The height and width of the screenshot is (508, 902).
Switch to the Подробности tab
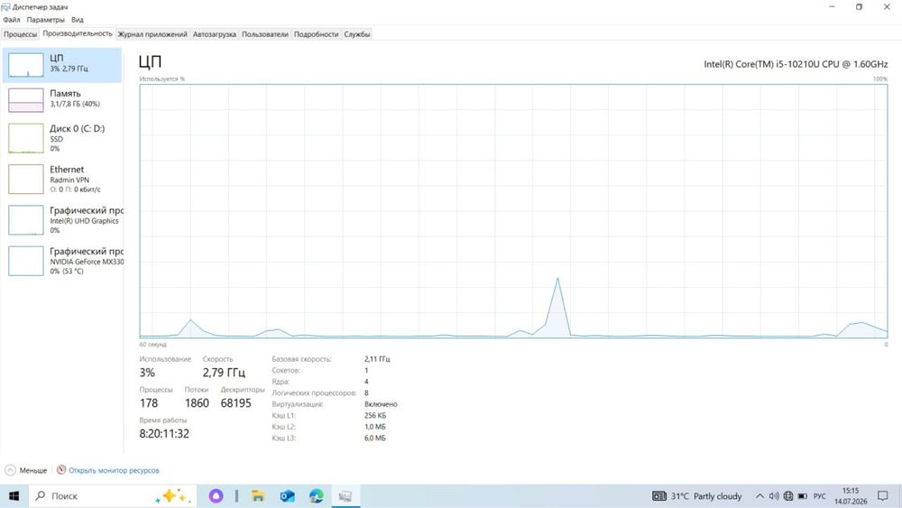(x=316, y=34)
